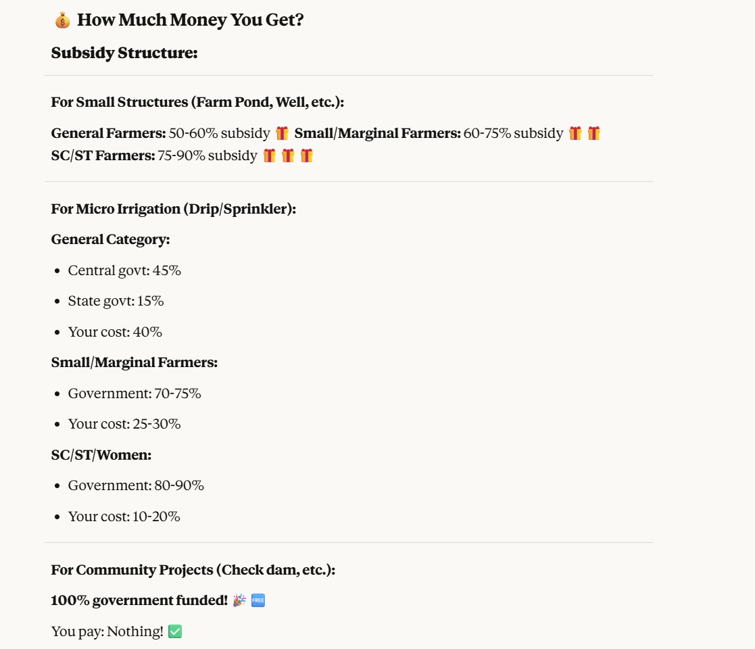Click the "For Community Projects" section title

[x=193, y=570]
